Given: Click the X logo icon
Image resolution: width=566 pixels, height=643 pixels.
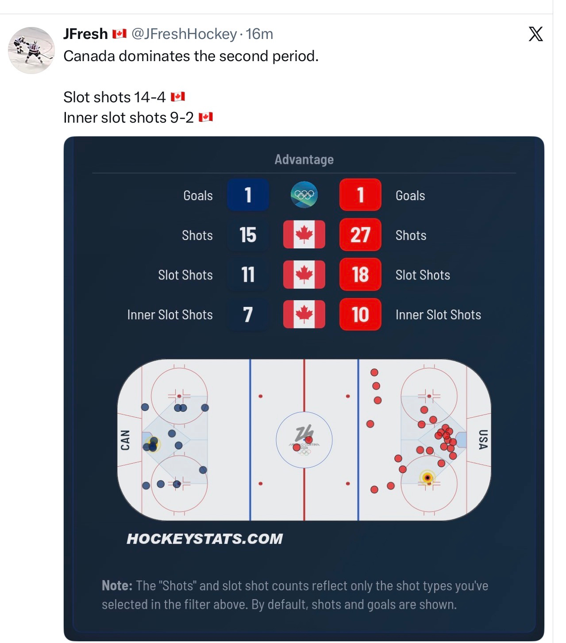Looking at the screenshot, I should [x=535, y=34].
